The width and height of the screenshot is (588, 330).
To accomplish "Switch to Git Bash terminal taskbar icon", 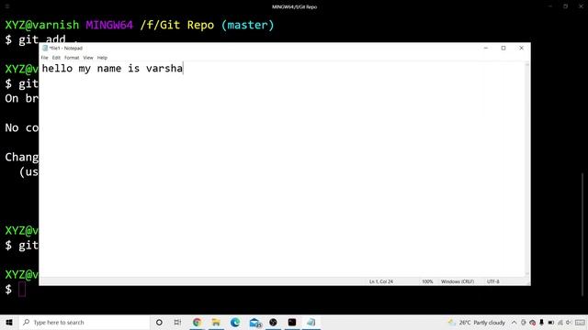I will [292, 322].
